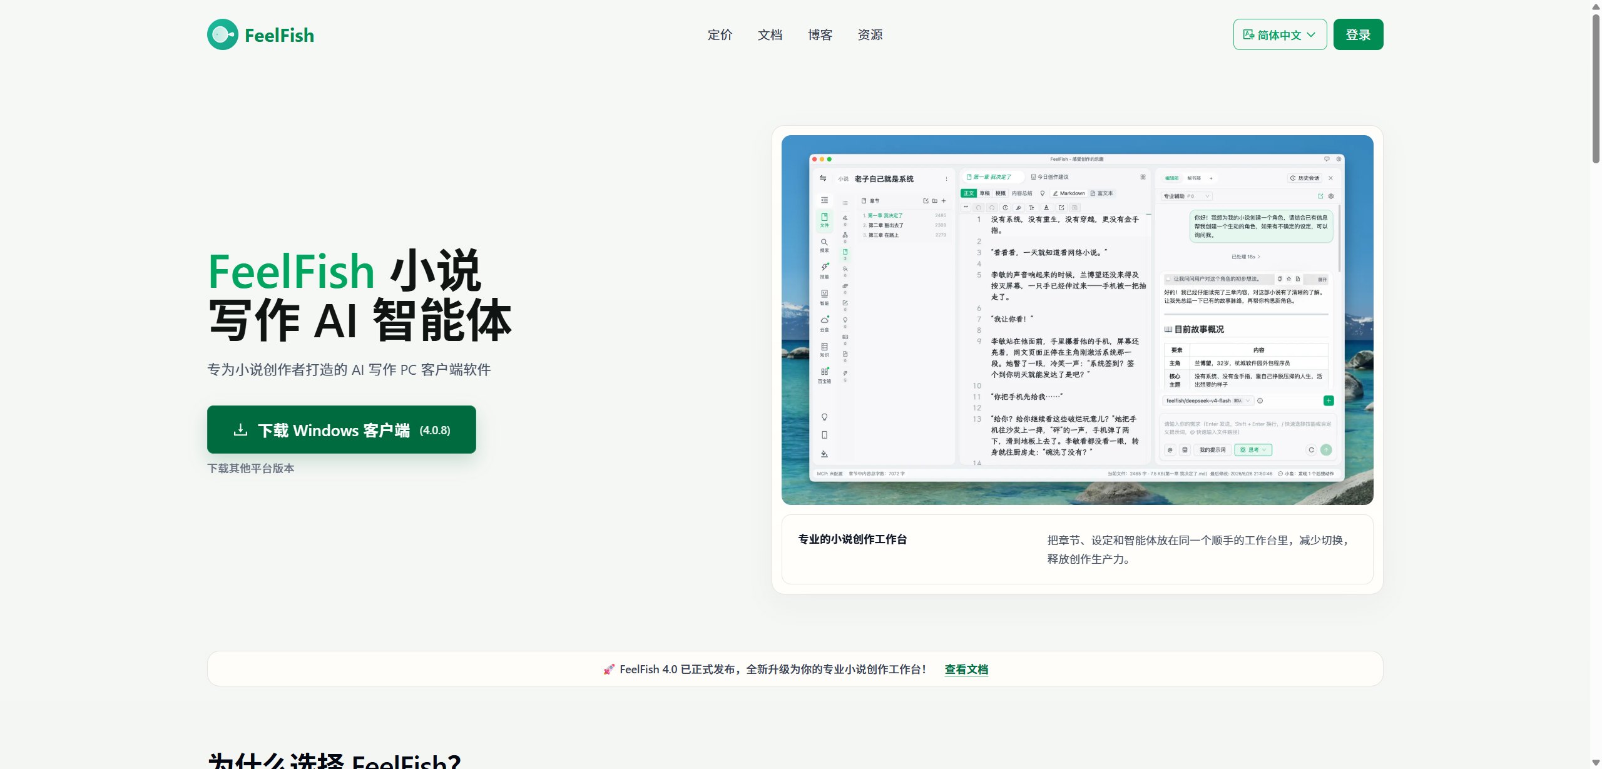Click the 专业的小说创作工作台 card title

(x=852, y=539)
